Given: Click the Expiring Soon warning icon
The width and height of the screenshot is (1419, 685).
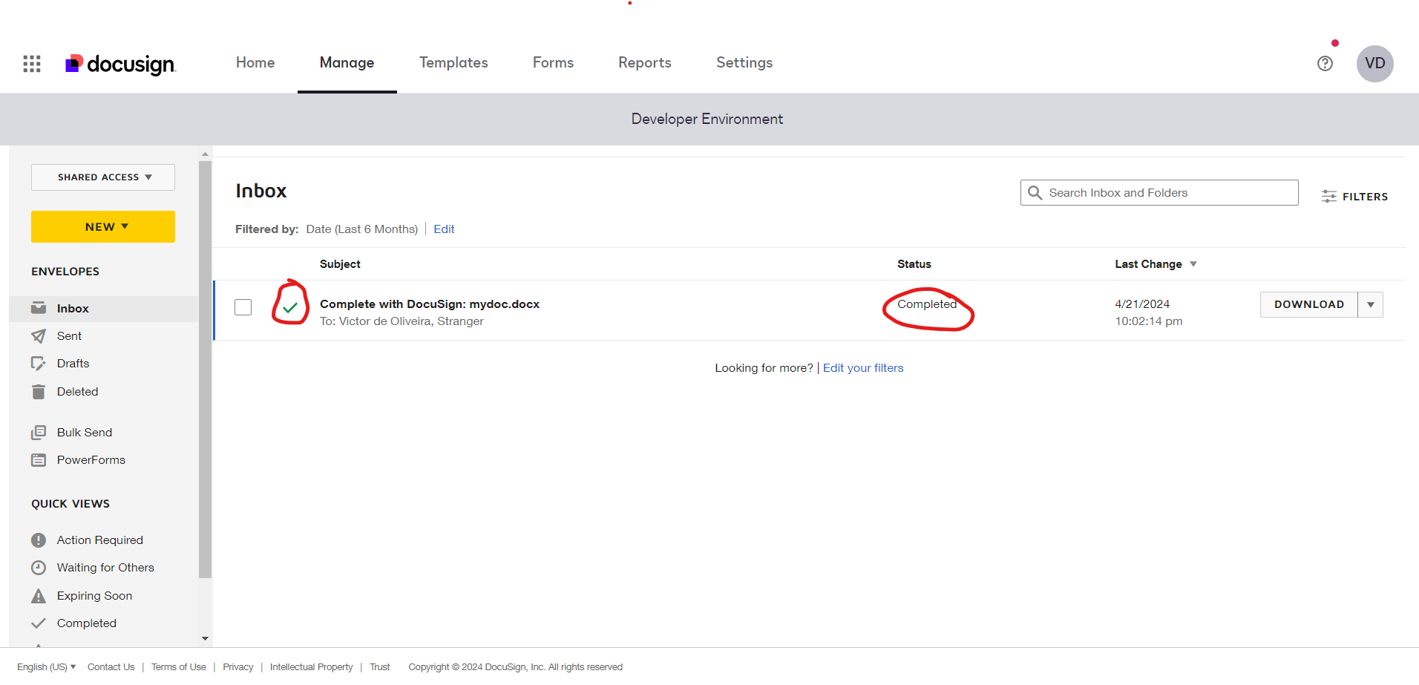Looking at the screenshot, I should 39,596.
